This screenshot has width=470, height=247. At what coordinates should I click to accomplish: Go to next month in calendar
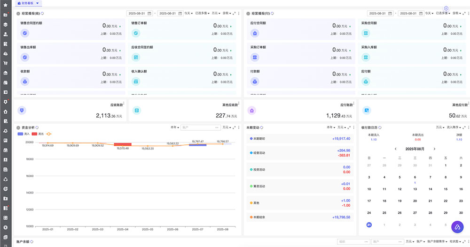pyautogui.click(x=434, y=149)
